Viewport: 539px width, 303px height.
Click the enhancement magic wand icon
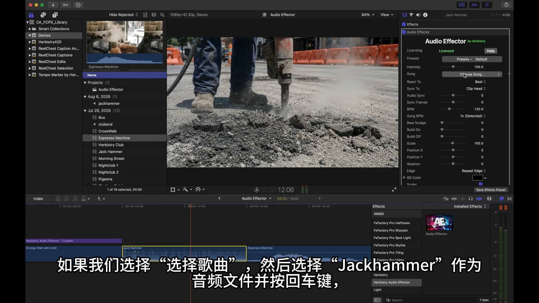click(x=185, y=189)
